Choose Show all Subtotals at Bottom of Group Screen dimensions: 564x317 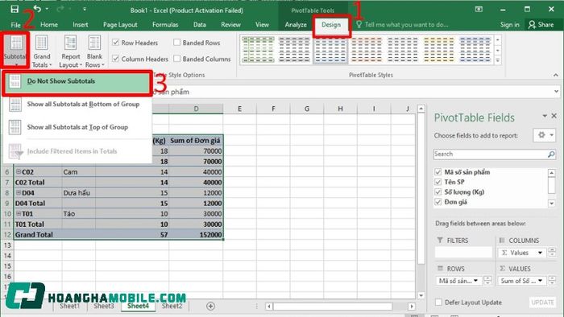pos(77,105)
